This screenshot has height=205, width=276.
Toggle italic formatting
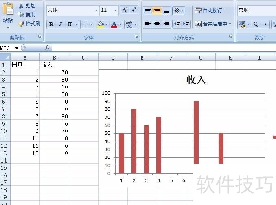[60, 25]
